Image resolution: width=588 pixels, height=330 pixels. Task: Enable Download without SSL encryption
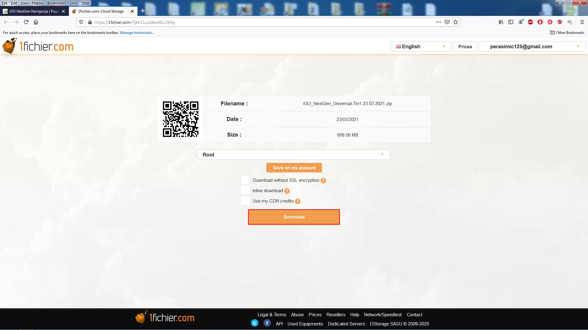(245, 180)
